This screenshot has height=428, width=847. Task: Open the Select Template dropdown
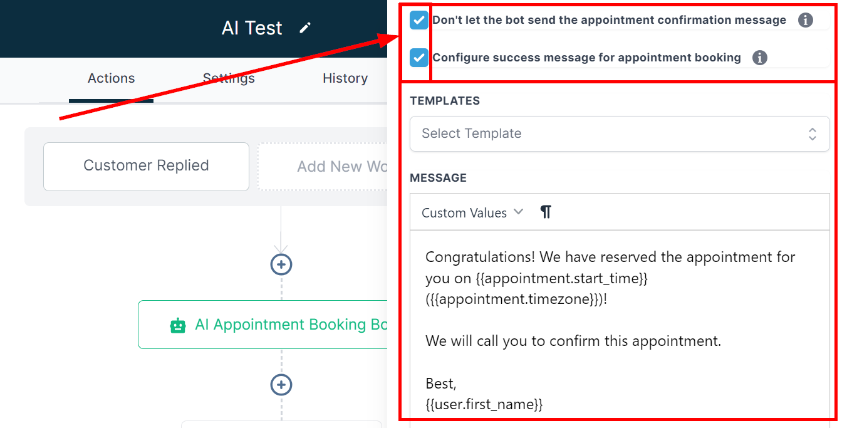coord(619,133)
